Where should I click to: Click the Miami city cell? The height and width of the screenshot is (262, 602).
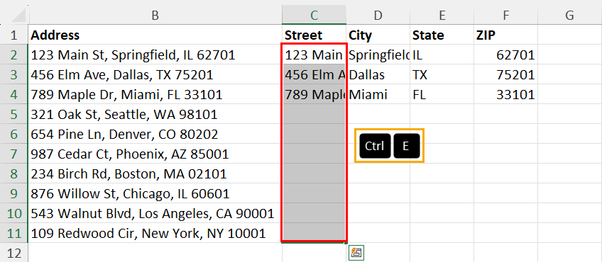378,94
